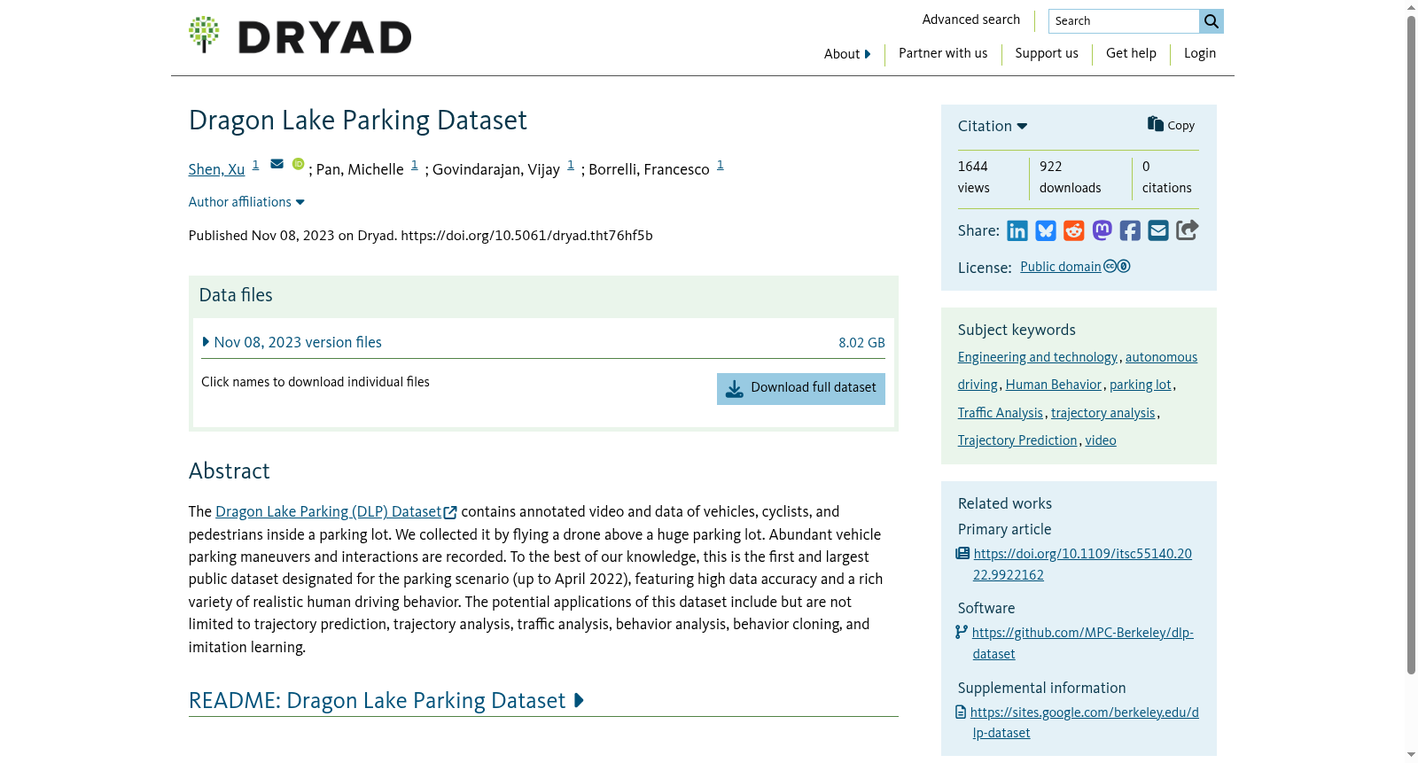Share on Reddit
The image size is (1418, 763).
1074,231
